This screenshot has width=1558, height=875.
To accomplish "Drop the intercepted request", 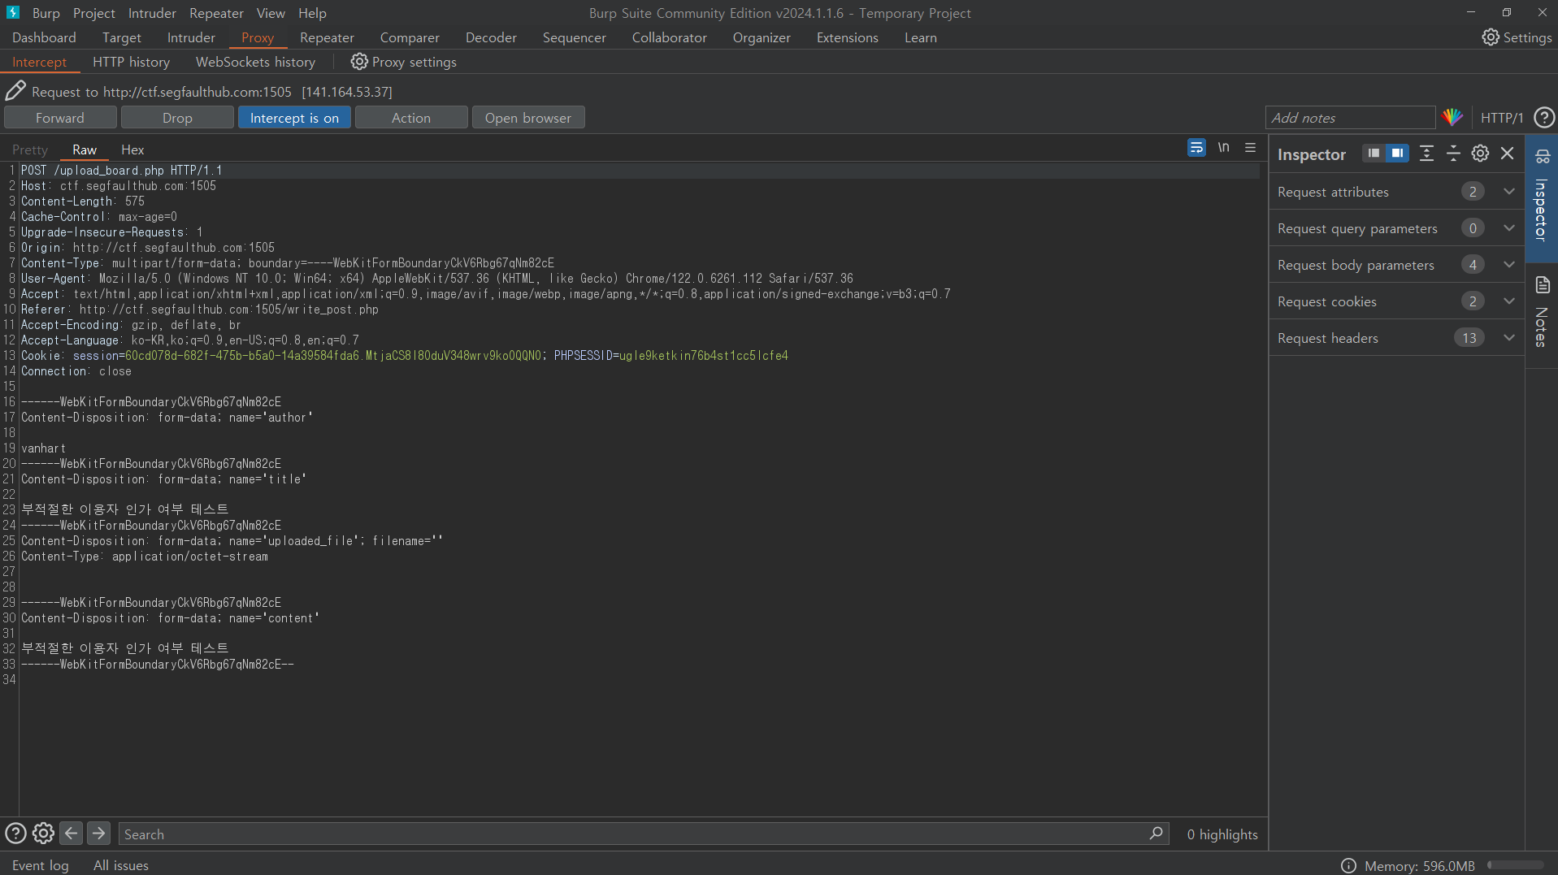I will coord(177,118).
